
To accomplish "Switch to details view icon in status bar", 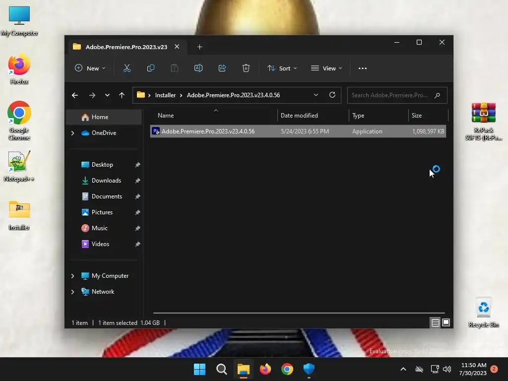I will [435, 322].
